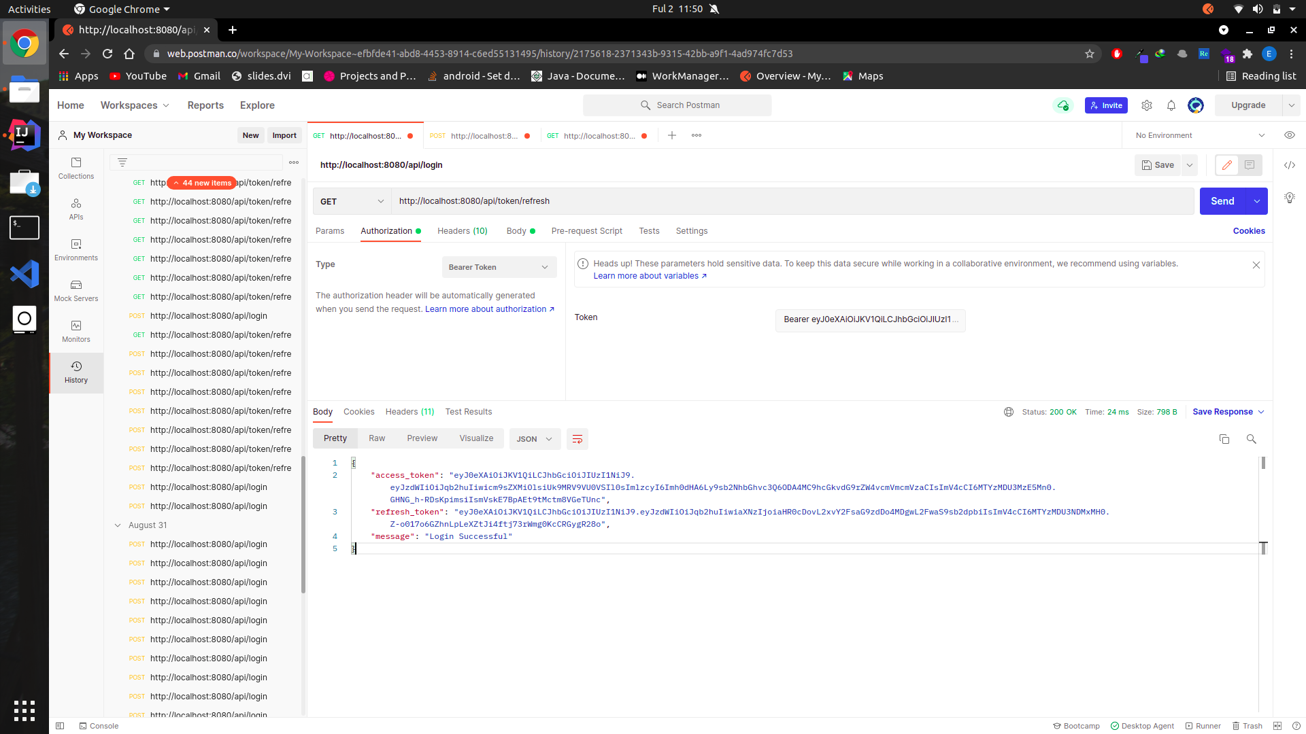Screen dimensions: 1306x734
Task: Search within the response body
Action: (x=1251, y=439)
